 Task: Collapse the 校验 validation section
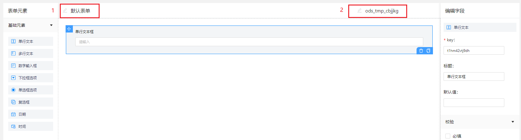(x=513, y=122)
